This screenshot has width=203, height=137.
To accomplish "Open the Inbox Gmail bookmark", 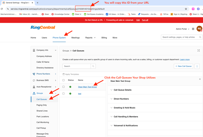I will coord(29,14).
